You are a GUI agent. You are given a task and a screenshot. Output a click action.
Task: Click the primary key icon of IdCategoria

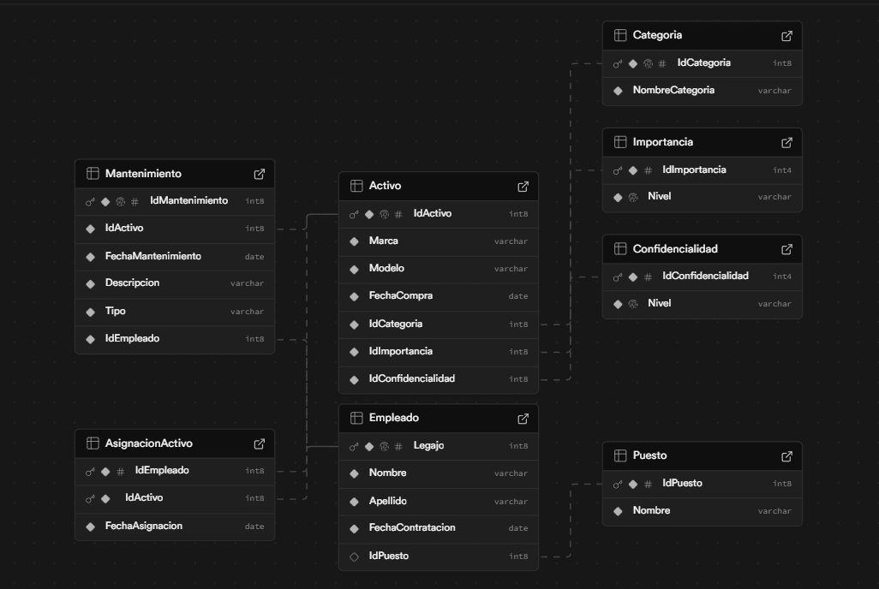(x=618, y=63)
